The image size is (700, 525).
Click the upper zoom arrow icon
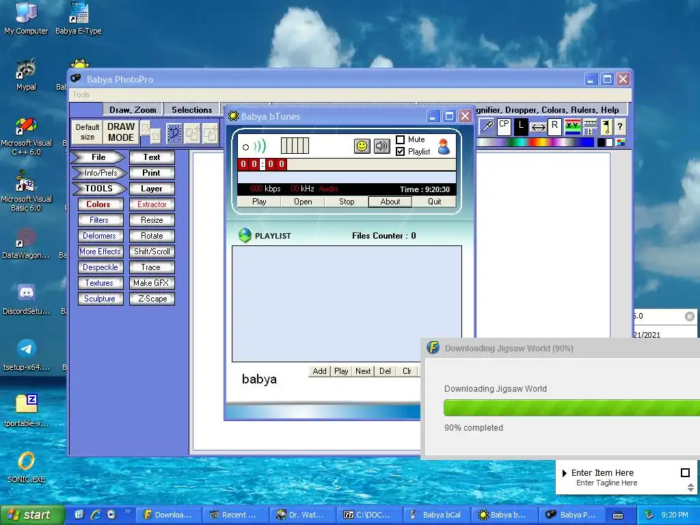tap(146, 129)
